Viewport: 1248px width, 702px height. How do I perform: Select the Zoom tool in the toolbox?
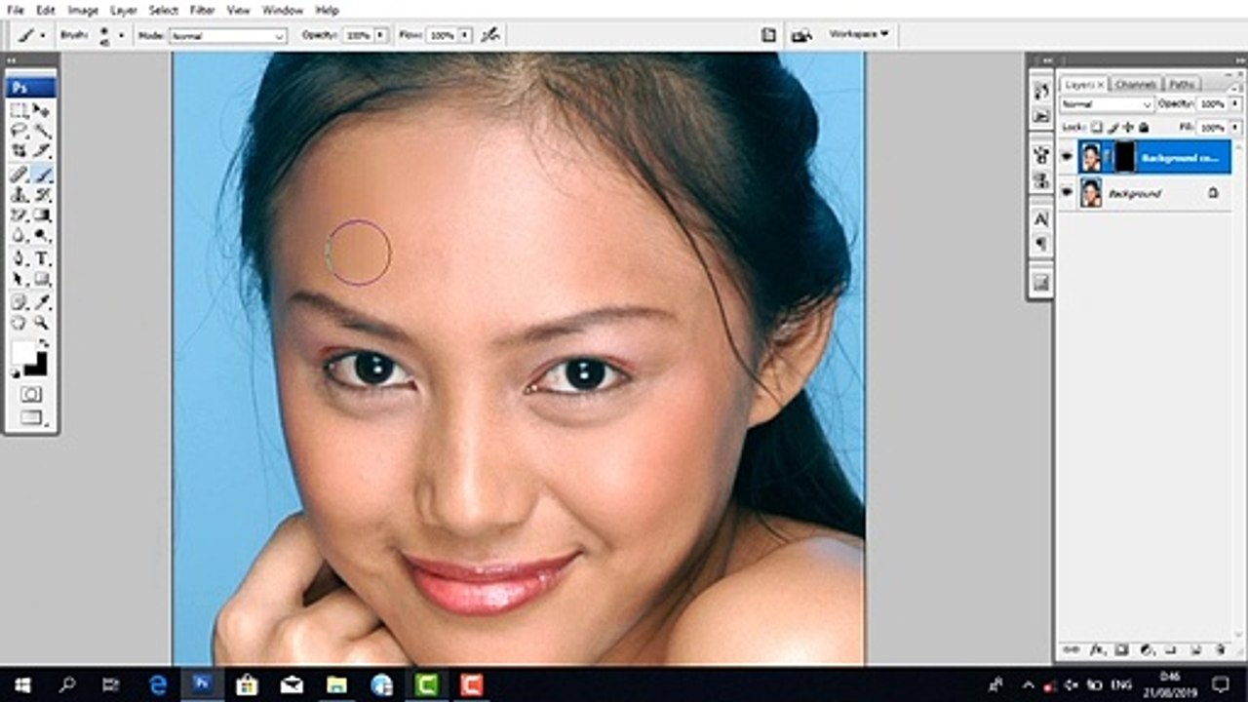42,323
